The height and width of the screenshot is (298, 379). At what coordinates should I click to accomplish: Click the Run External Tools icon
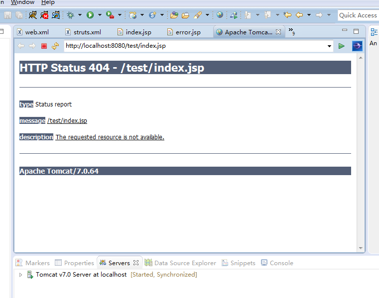(110, 15)
